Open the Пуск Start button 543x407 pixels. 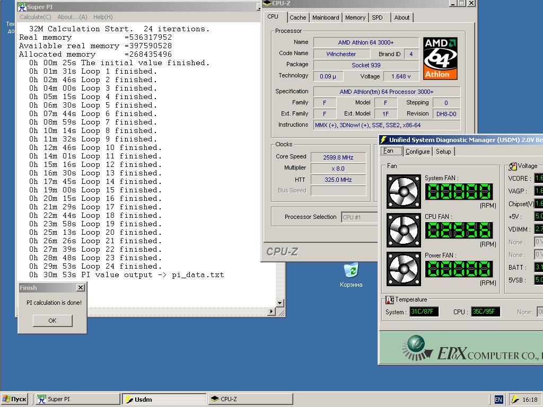tap(14, 399)
